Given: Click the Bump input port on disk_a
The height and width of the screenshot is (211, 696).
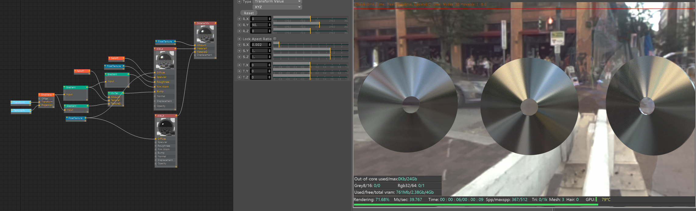Looking at the screenshot, I should (155, 92).
